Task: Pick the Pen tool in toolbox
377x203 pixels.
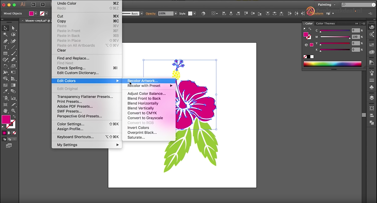Action: 5,41
